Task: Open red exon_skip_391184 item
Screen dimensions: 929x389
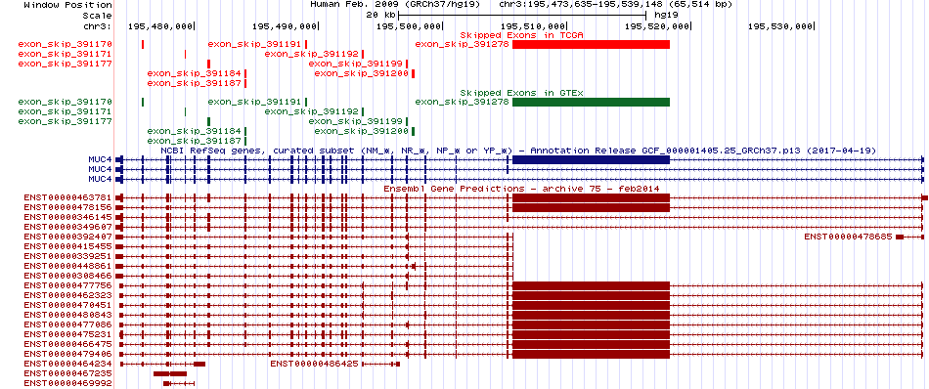Action: (x=194, y=73)
